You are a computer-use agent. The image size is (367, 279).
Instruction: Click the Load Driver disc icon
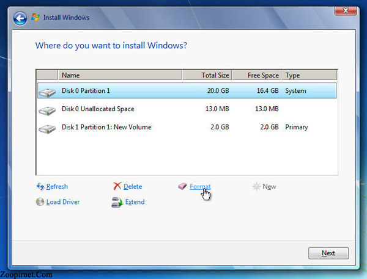tap(40, 202)
